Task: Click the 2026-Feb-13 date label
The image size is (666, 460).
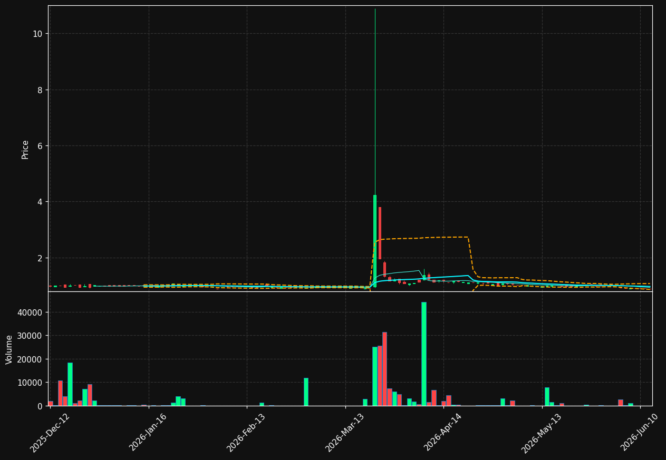Action: [x=246, y=433]
